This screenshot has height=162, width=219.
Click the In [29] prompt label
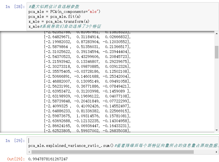click(15, 141)
